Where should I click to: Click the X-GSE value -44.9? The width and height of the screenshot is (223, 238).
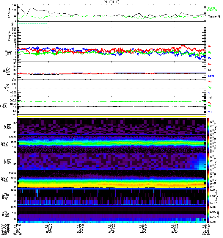143,225
